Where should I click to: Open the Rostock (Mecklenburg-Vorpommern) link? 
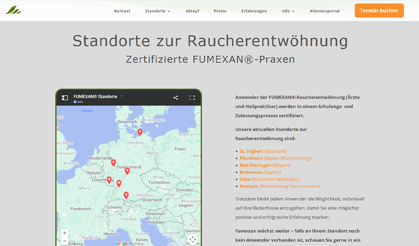pos(279,186)
